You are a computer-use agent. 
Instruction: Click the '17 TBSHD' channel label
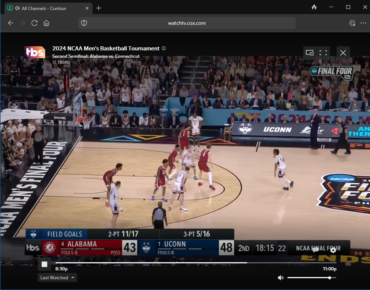coord(61,62)
